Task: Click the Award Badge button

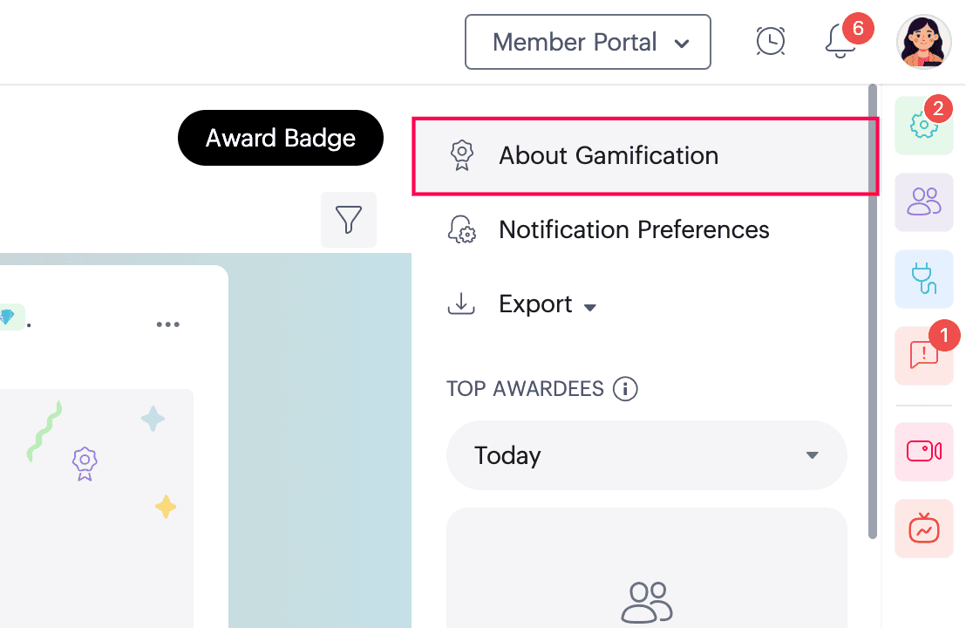Action: pos(281,138)
